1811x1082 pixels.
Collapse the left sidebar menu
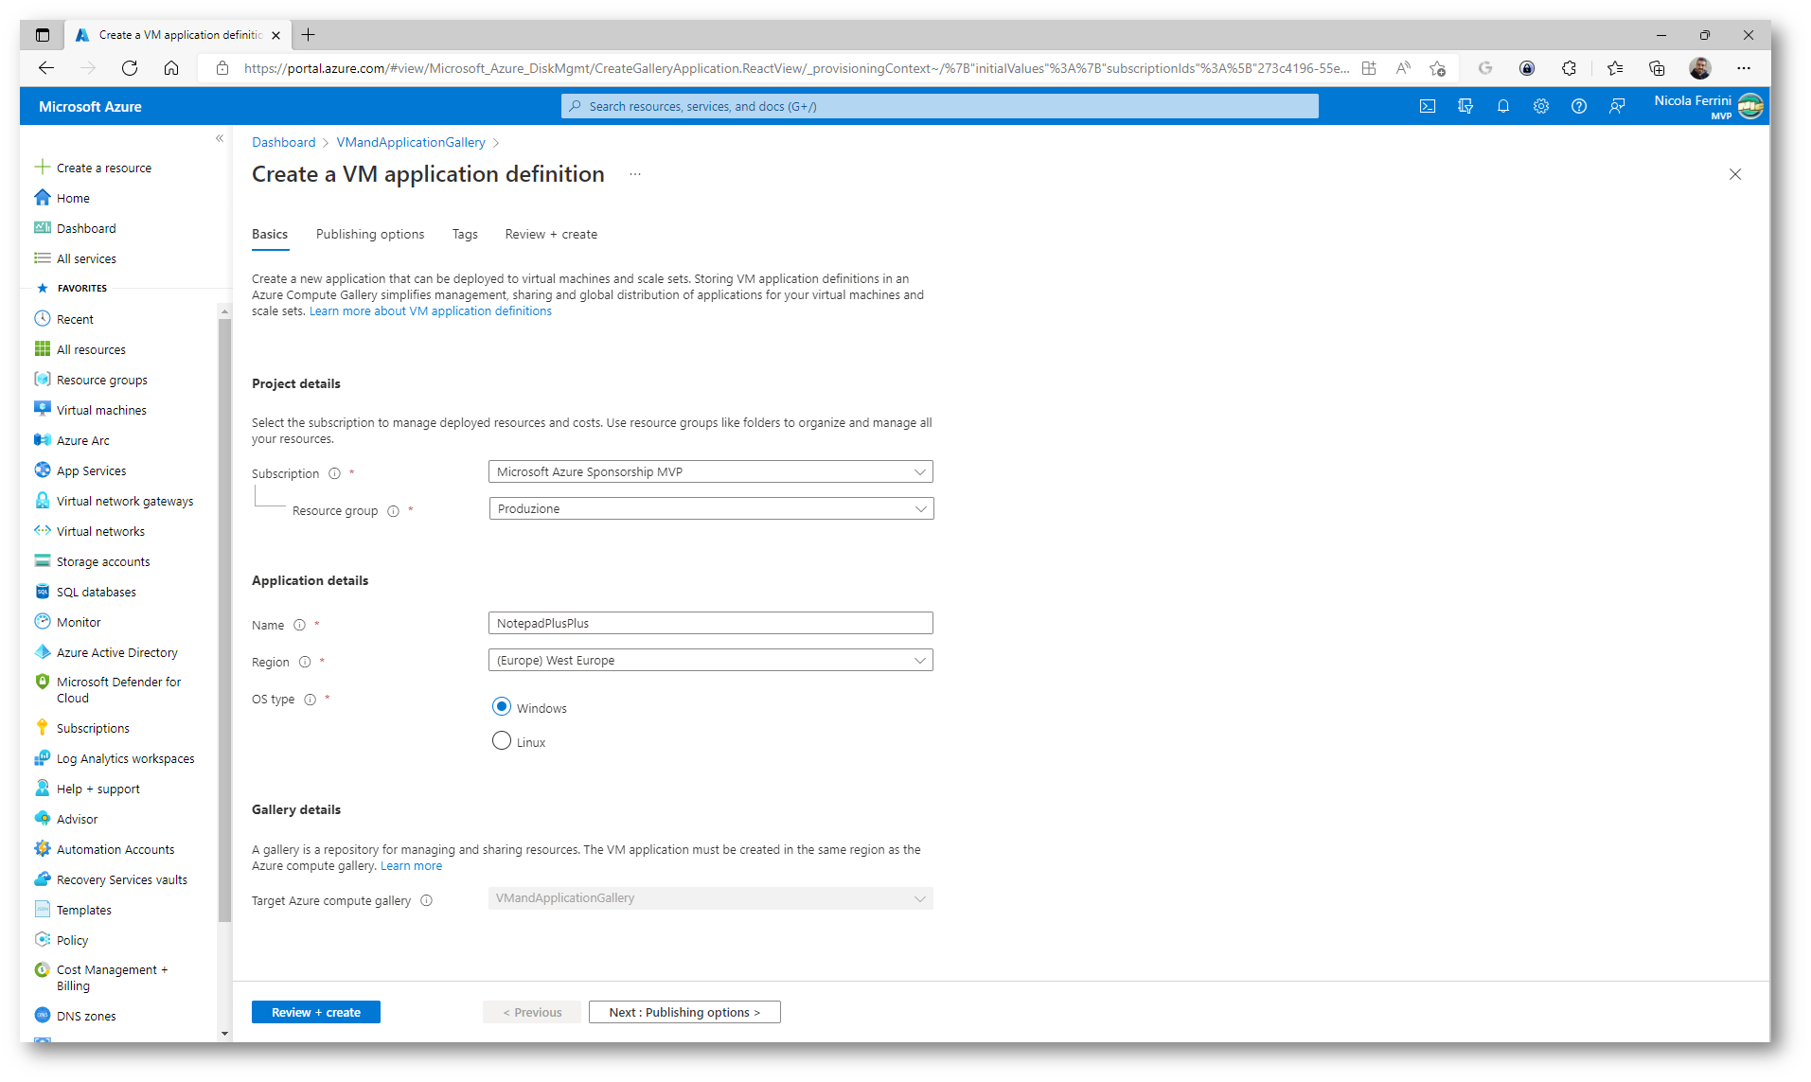coord(220,139)
